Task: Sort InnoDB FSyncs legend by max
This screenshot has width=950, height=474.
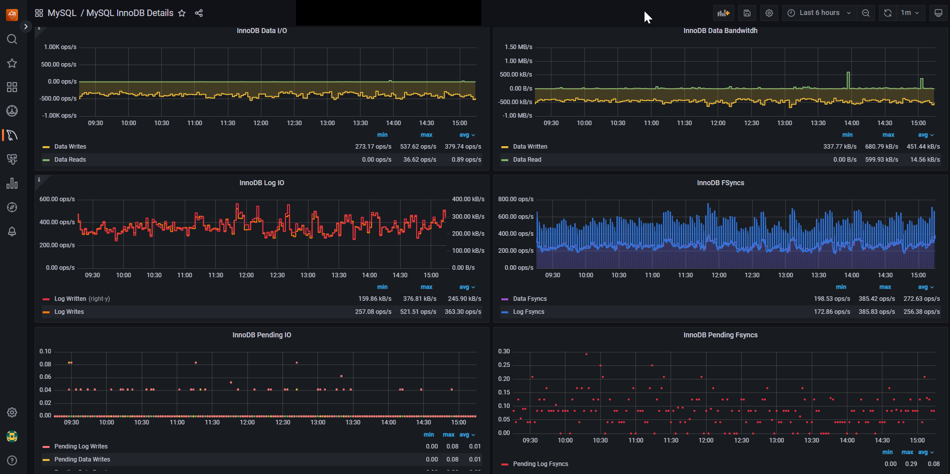Action: coord(885,287)
